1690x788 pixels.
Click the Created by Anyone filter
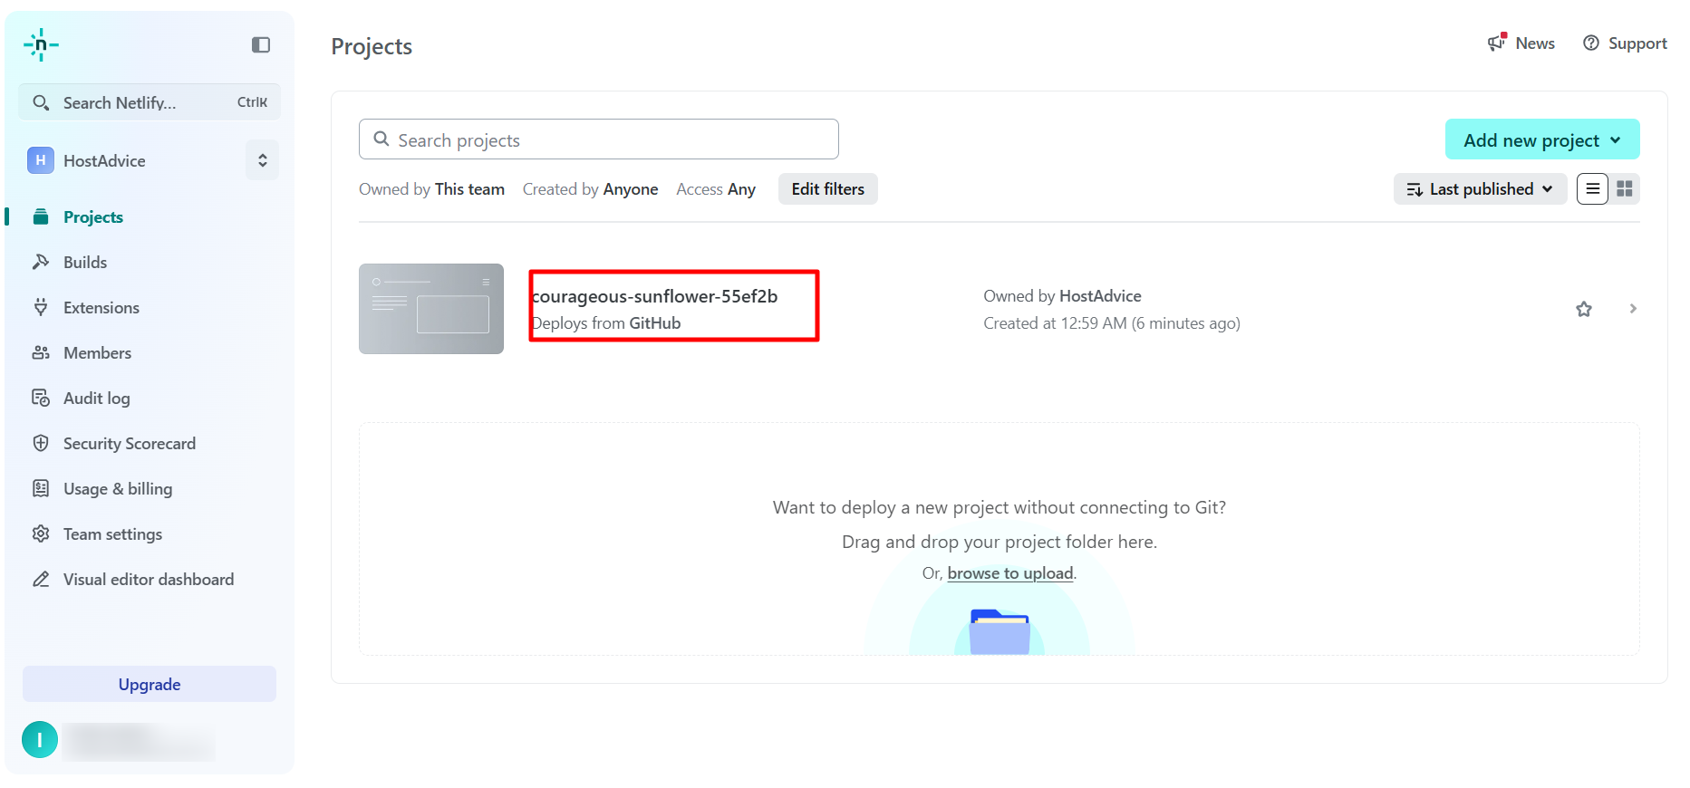pos(590,188)
